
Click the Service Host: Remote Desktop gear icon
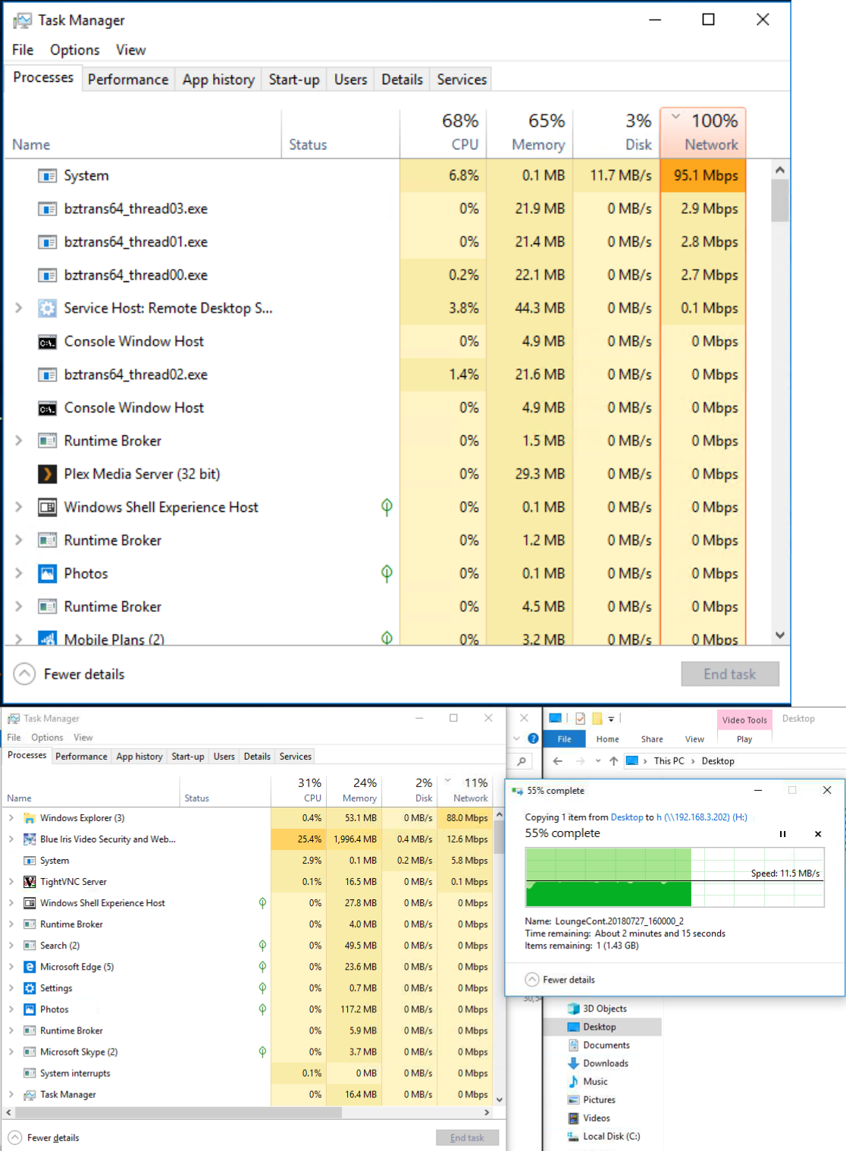pos(47,308)
